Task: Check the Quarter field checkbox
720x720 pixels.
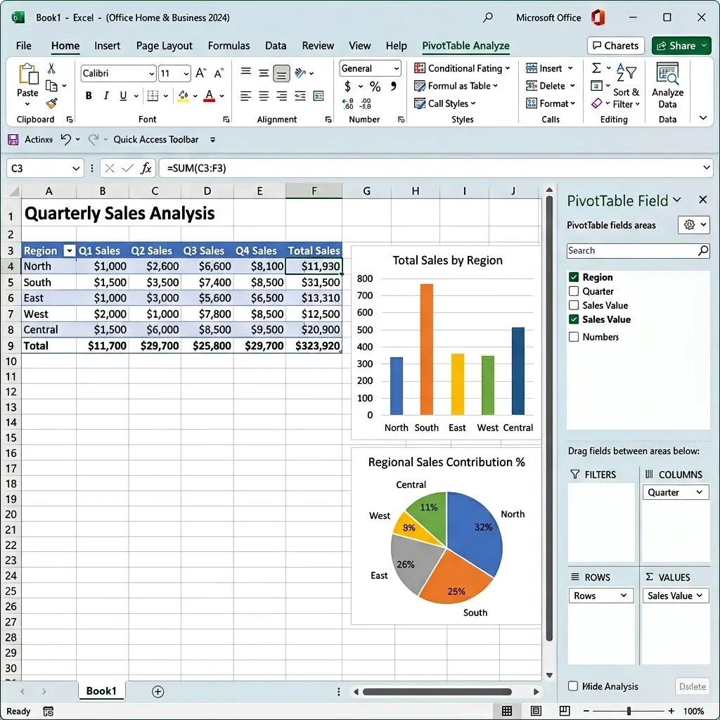Action: 574,291
